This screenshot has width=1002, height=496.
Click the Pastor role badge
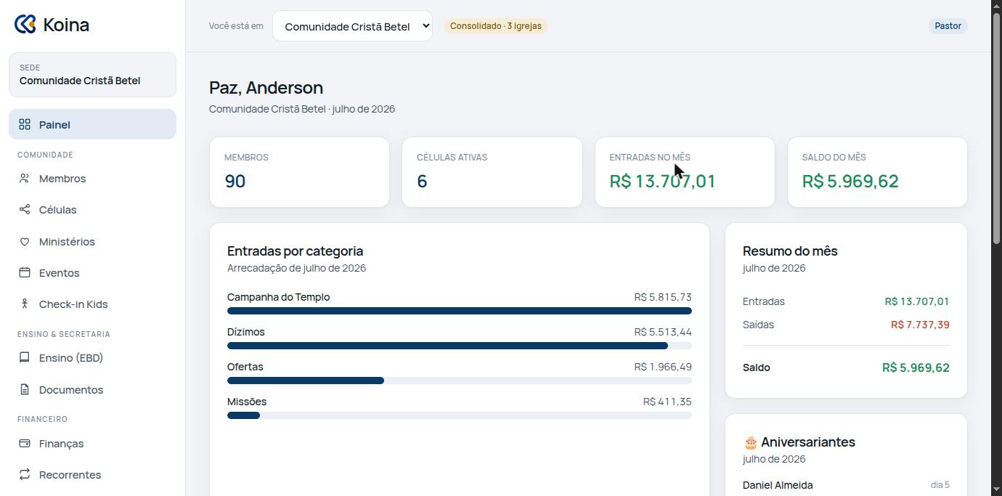click(948, 26)
